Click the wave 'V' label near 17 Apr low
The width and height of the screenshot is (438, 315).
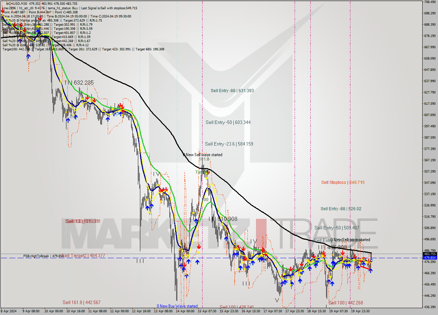click(276, 300)
